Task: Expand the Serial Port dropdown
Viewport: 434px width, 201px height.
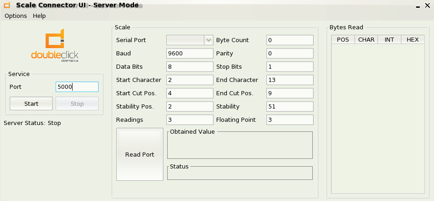Action: point(209,40)
